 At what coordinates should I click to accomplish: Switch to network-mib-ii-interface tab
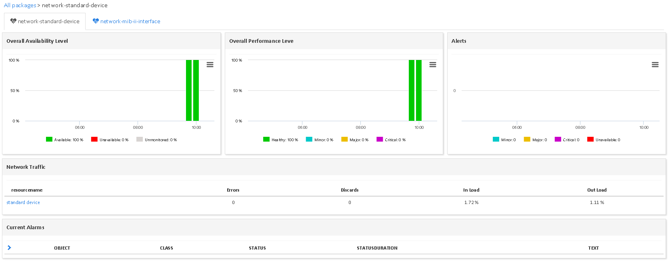coord(130,22)
